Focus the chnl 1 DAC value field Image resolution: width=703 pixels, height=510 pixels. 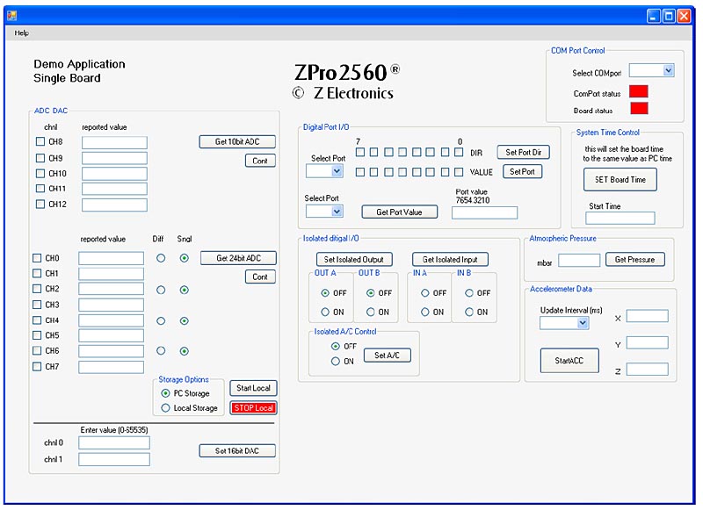tap(114, 459)
